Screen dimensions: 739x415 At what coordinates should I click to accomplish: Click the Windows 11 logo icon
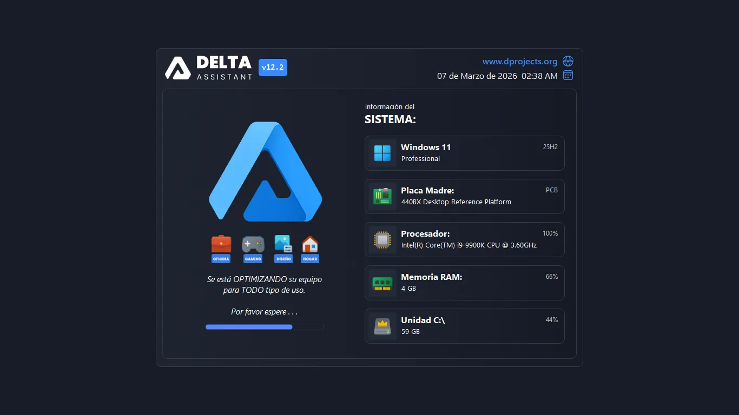coord(382,153)
